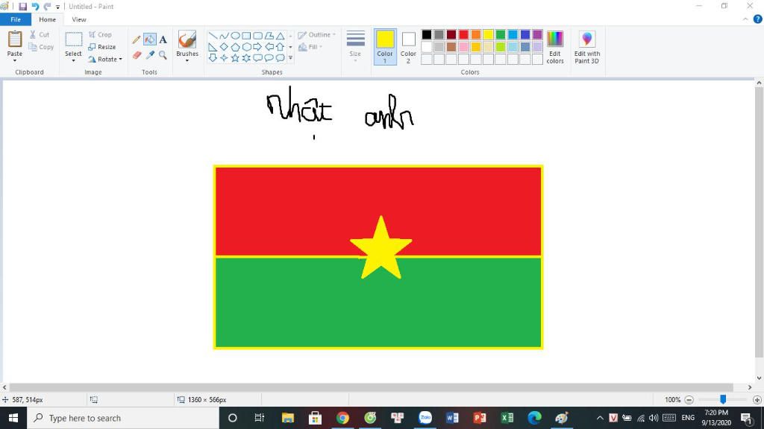The height and width of the screenshot is (429, 764).
Task: Open File Explorer from taskbar
Action: coord(288,418)
